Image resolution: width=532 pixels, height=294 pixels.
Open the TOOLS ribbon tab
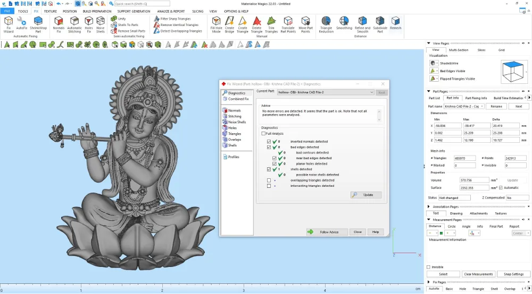(23, 11)
